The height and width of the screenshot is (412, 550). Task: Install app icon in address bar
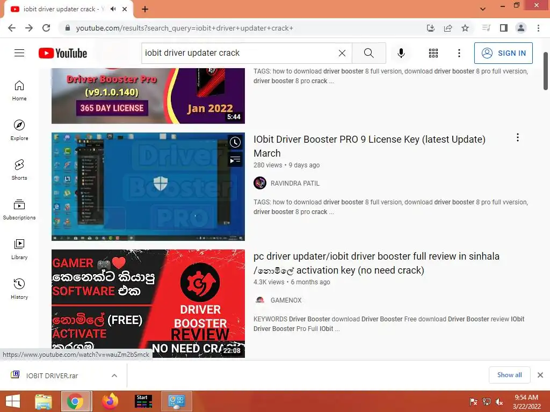coord(430,28)
